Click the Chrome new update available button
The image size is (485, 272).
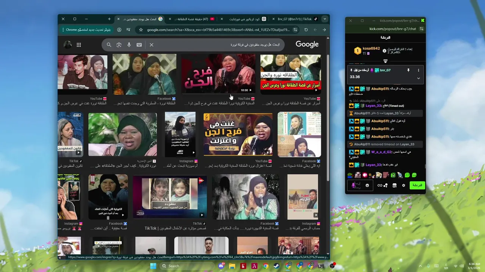[86, 30]
